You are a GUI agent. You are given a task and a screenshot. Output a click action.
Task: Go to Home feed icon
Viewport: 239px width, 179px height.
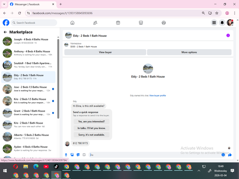[72, 23]
